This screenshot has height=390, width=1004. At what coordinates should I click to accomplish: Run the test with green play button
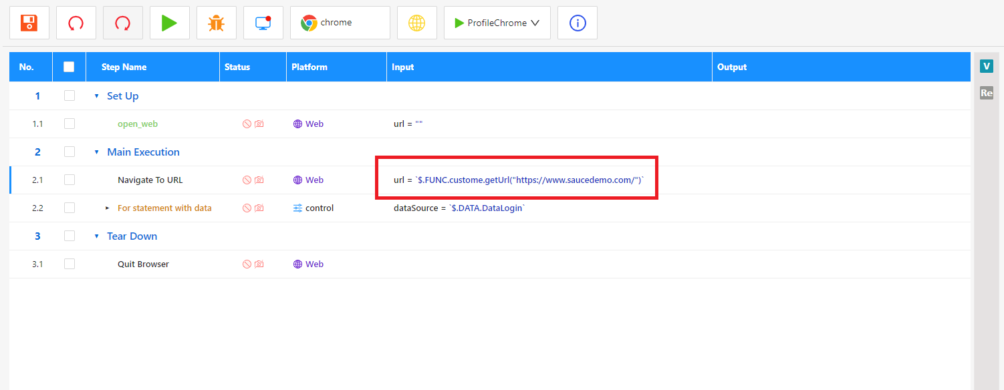(x=169, y=23)
